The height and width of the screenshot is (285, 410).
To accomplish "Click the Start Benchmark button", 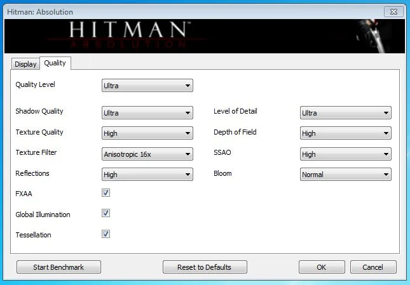I will [58, 267].
